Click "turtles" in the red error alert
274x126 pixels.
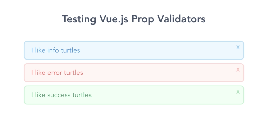click(74, 73)
